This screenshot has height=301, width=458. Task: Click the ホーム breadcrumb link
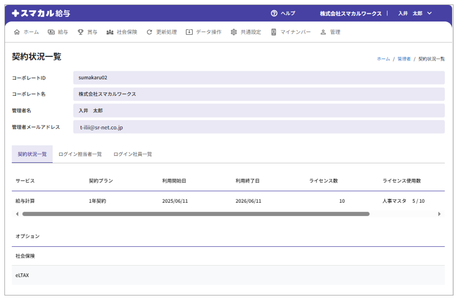383,59
